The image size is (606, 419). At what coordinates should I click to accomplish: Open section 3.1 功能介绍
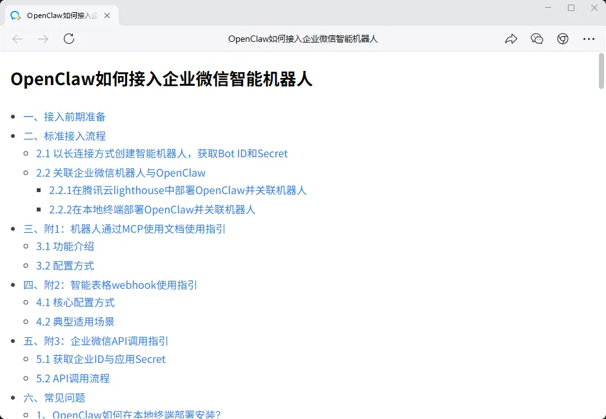[x=65, y=246]
